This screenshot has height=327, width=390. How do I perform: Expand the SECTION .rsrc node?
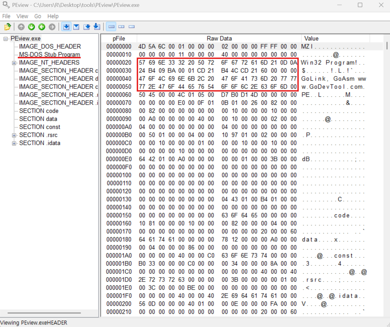(14, 135)
